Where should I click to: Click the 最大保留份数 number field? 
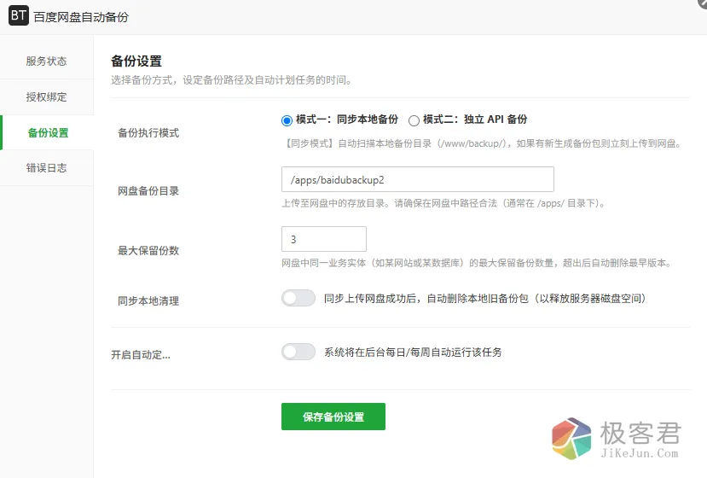pos(324,239)
